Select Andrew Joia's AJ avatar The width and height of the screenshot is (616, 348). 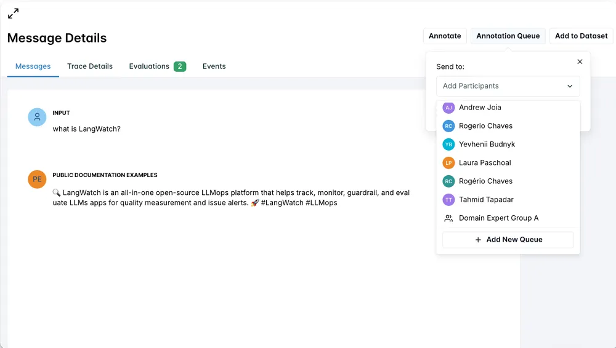click(x=448, y=108)
